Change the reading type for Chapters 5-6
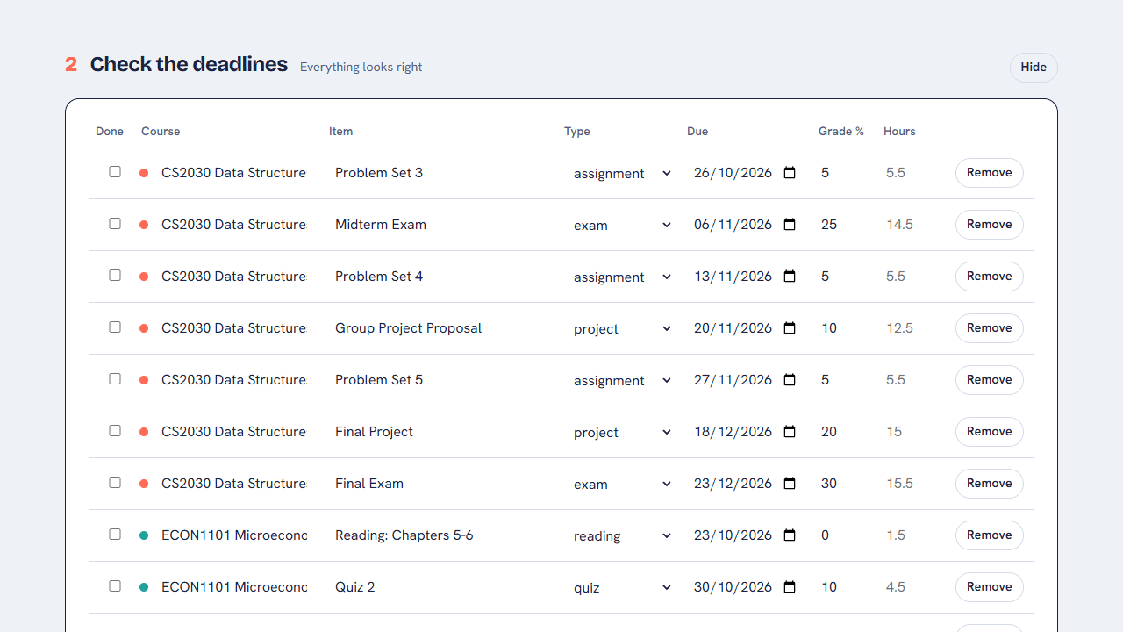Screen dimensions: 1123x632 [622, 535]
